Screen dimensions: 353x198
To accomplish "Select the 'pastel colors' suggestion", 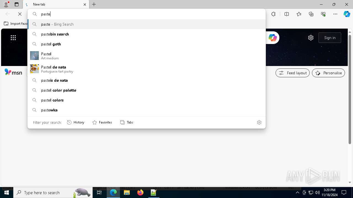I will pyautogui.click(x=146, y=100).
